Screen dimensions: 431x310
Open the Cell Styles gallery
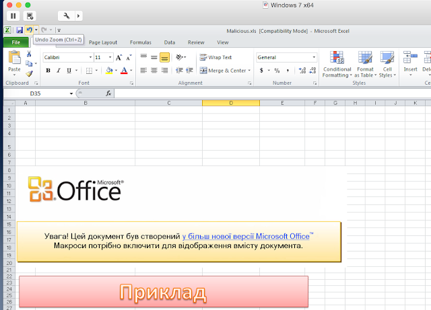(x=387, y=65)
